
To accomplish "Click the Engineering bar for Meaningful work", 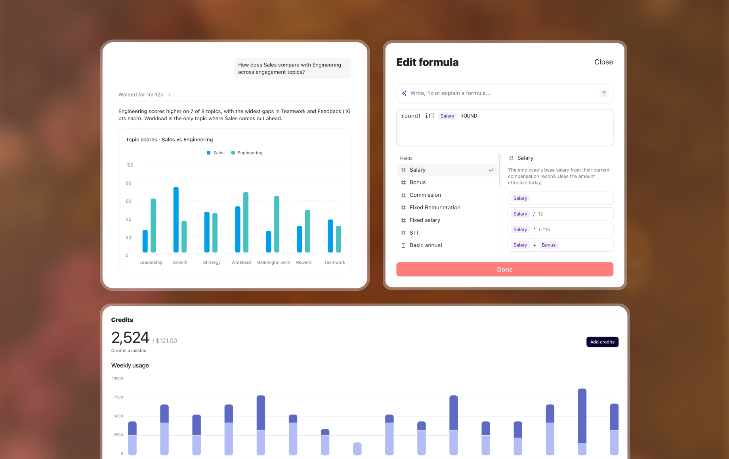I will point(277,224).
